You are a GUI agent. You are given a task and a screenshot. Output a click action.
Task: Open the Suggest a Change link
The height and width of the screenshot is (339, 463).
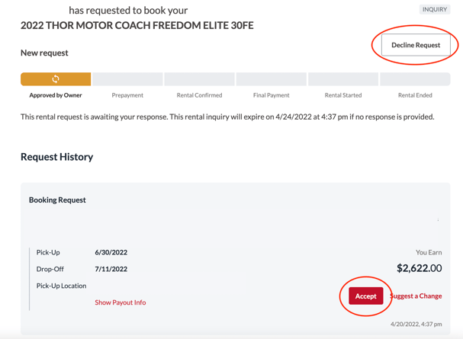coord(416,296)
